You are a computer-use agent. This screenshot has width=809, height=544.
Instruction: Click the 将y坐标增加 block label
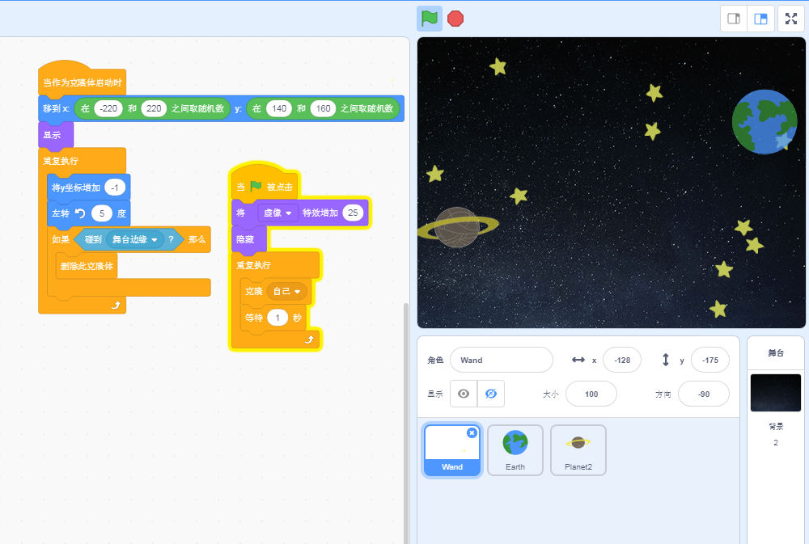[76, 188]
